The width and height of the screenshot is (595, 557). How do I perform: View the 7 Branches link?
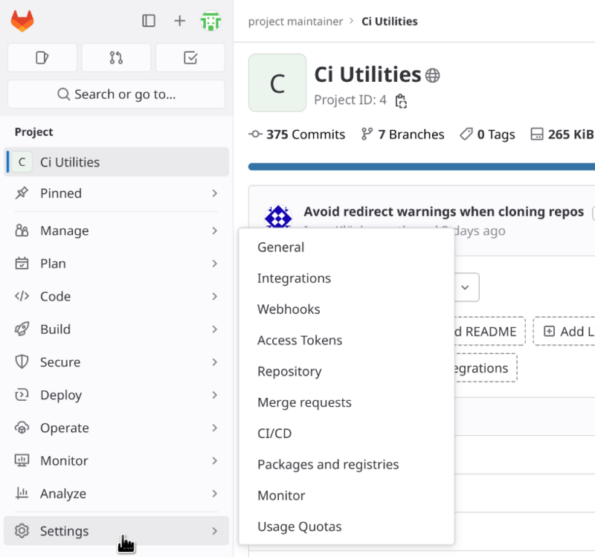(x=402, y=135)
